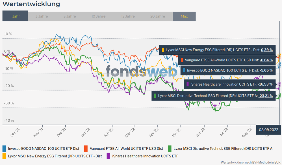Click the yellow Lyxor New Energy legend swatch

point(4,156)
